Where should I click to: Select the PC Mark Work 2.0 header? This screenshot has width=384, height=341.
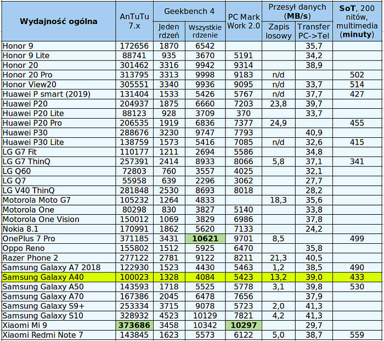(x=243, y=21)
